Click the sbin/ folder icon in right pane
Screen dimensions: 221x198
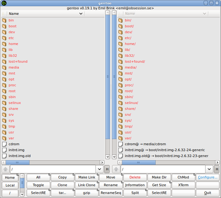(x=121, y=97)
